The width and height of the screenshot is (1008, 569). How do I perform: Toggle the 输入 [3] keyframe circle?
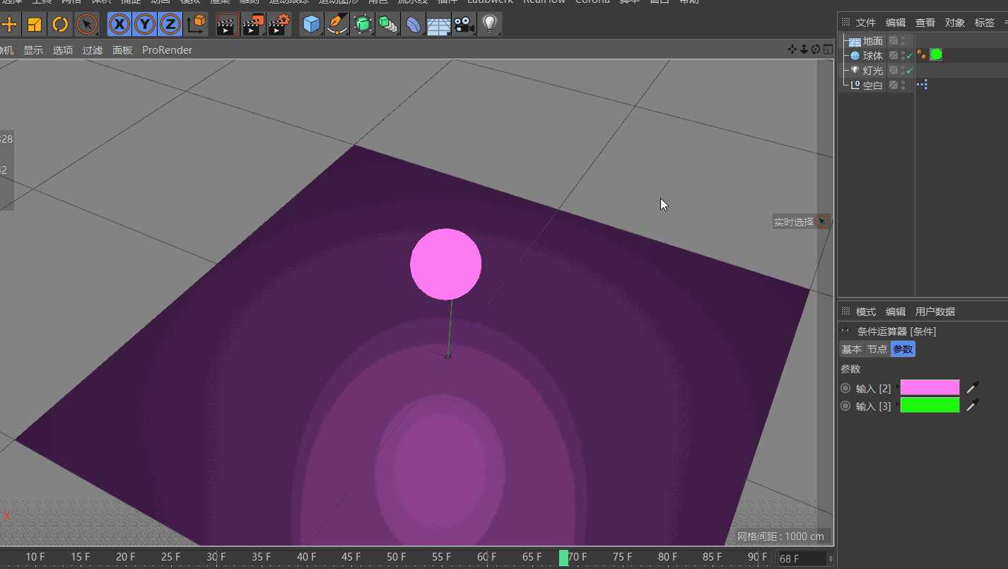click(845, 406)
